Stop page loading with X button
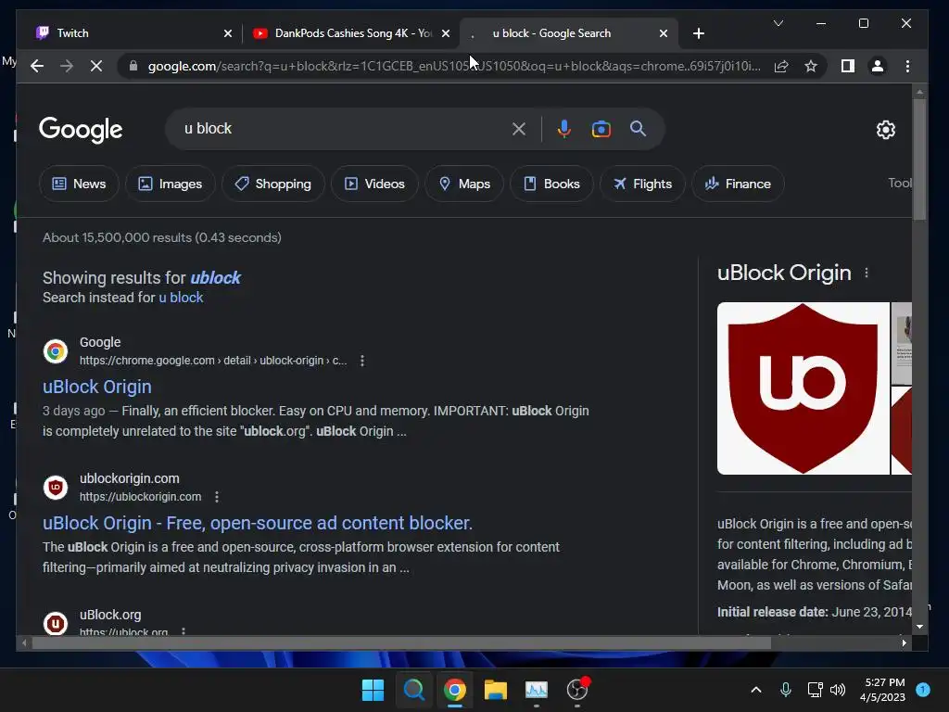Screen dimensions: 949x712 tap(96, 66)
